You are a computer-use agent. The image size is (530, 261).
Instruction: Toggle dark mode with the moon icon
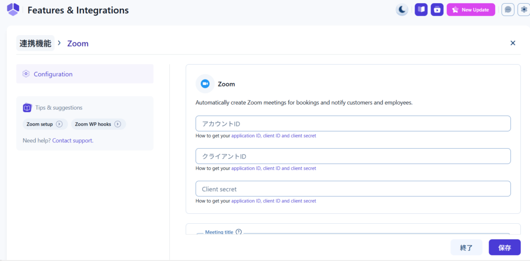pos(402,10)
